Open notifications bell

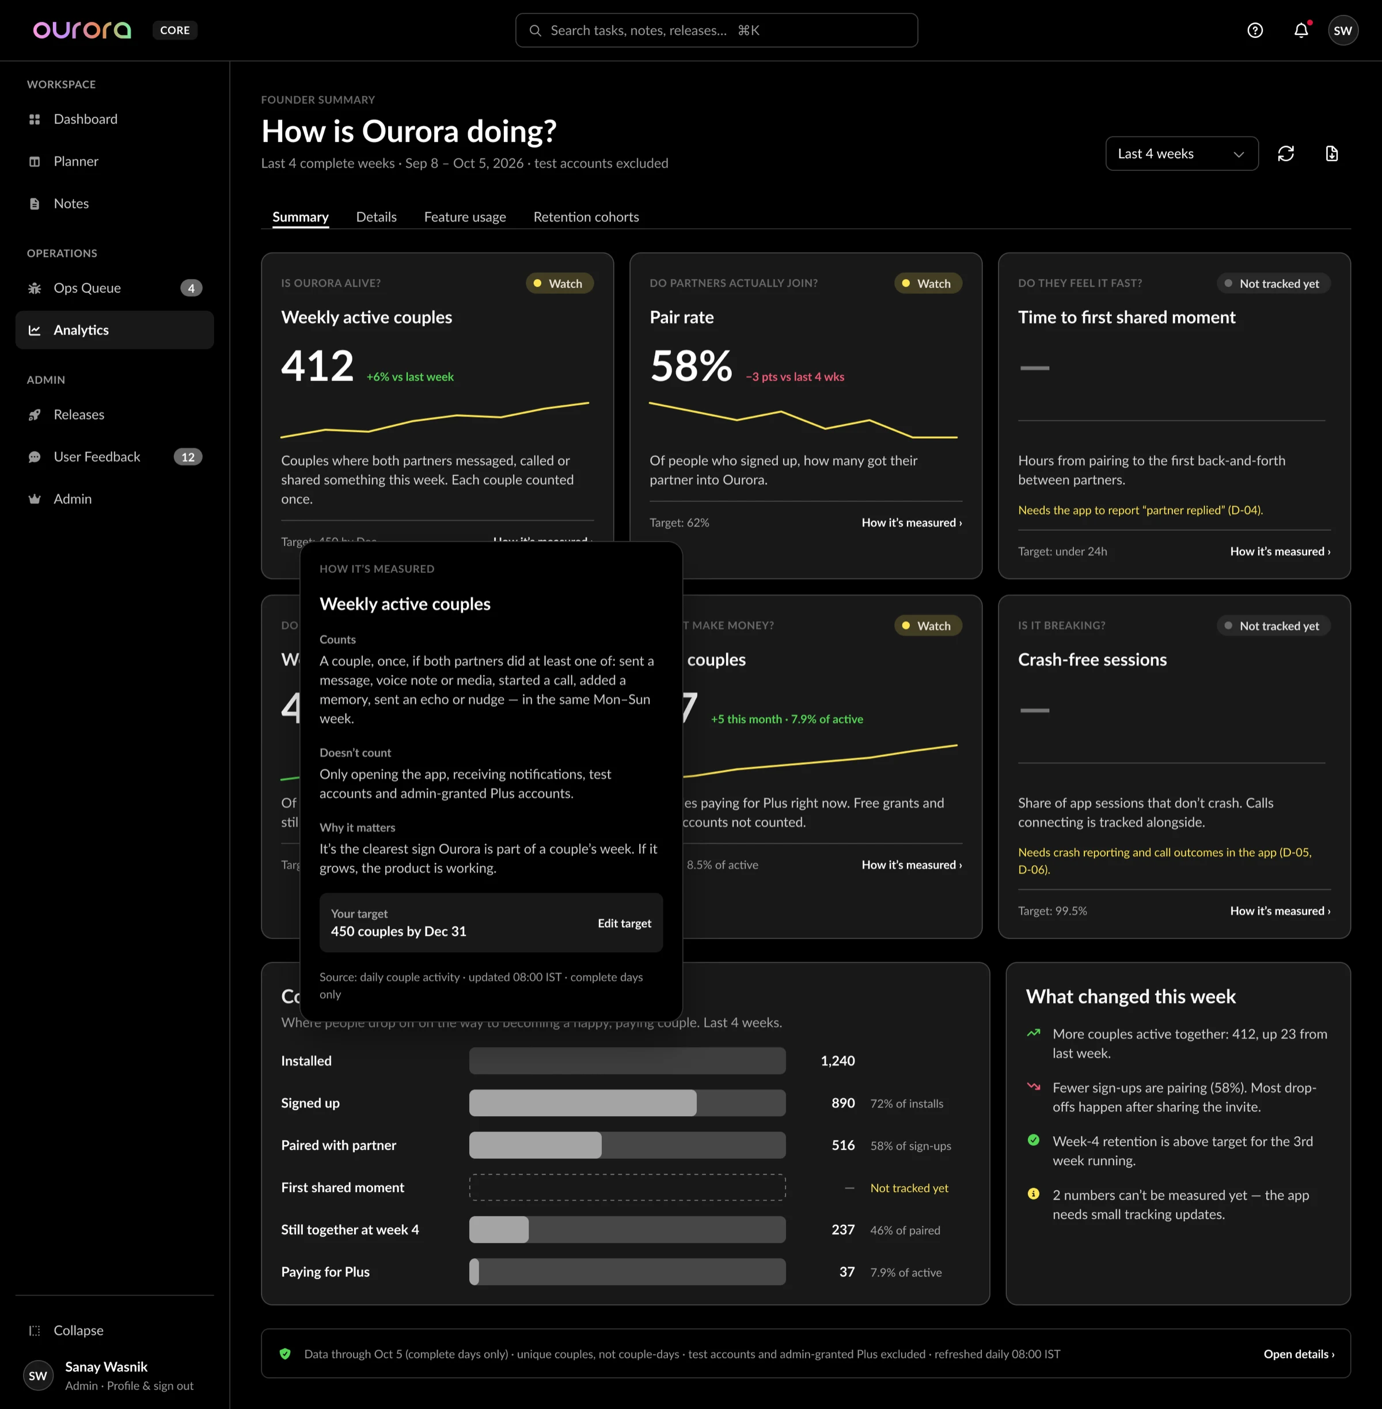pos(1301,31)
